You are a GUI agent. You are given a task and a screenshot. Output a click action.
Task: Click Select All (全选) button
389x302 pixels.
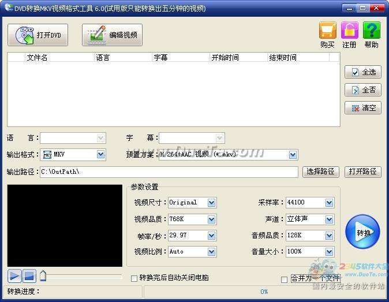[x=363, y=72]
